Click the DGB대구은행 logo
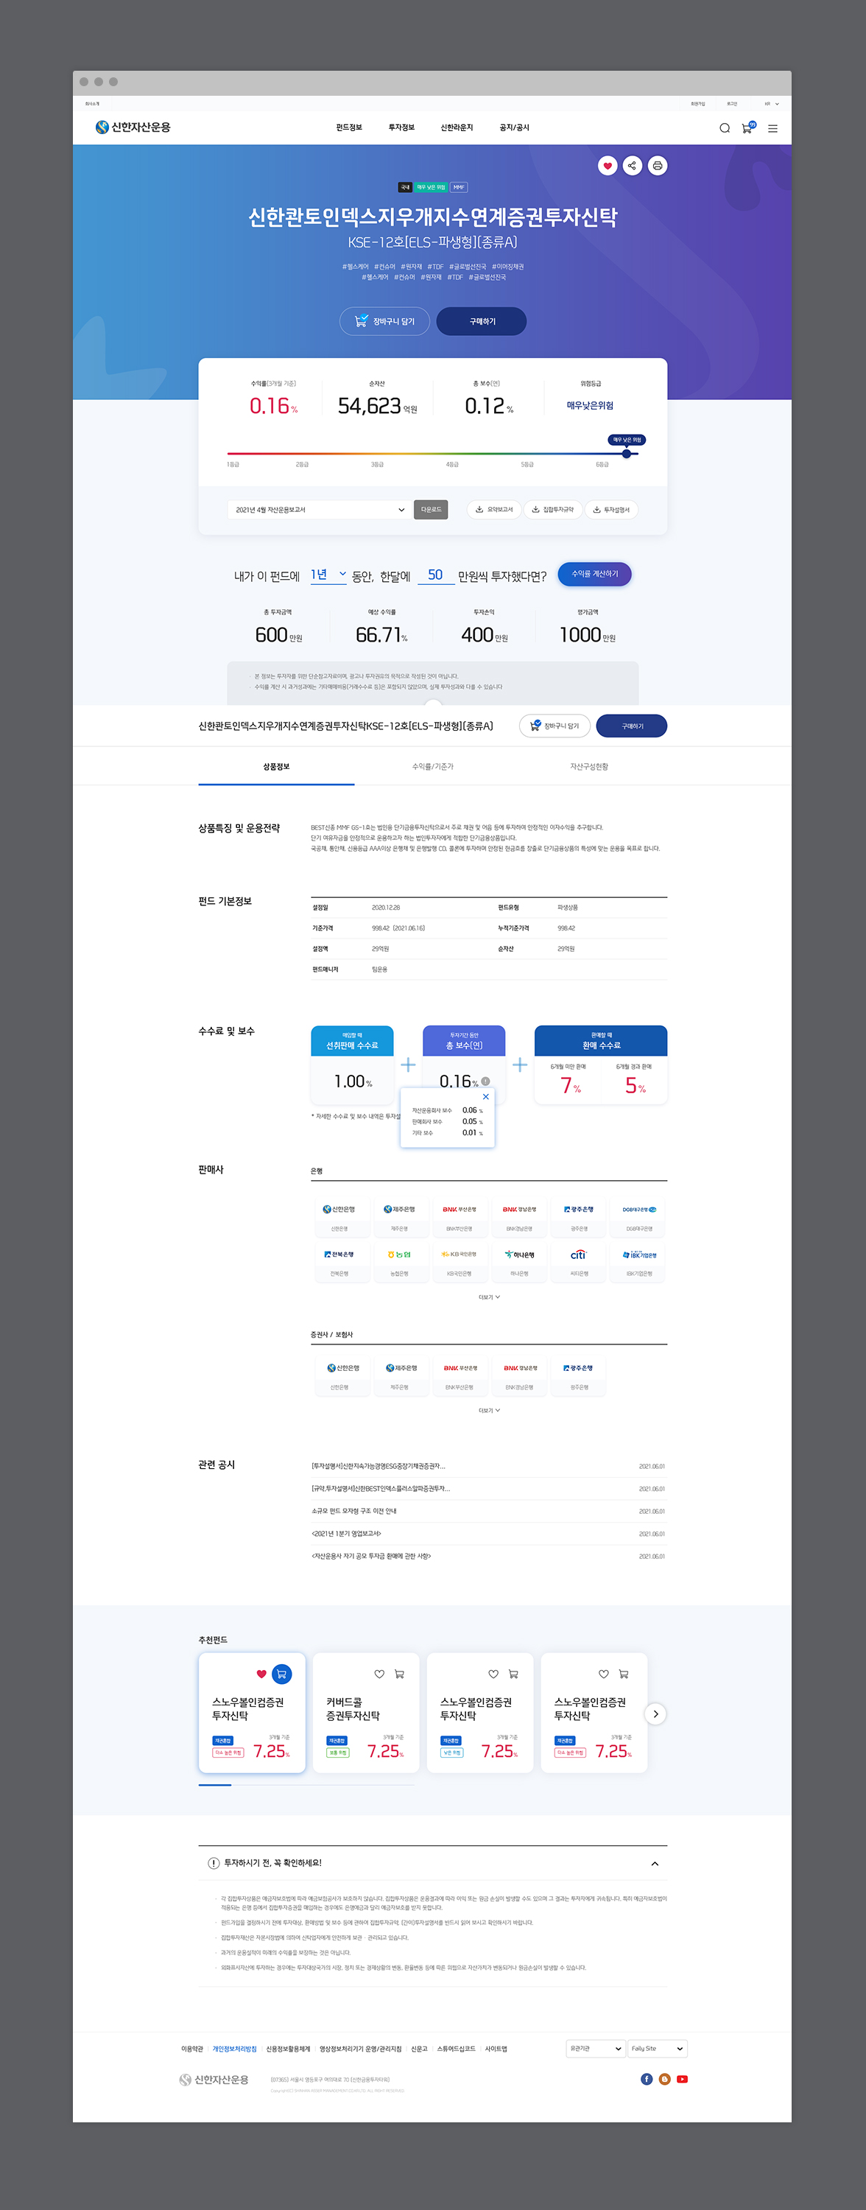Screen dimensions: 866x2210 click(x=640, y=1210)
